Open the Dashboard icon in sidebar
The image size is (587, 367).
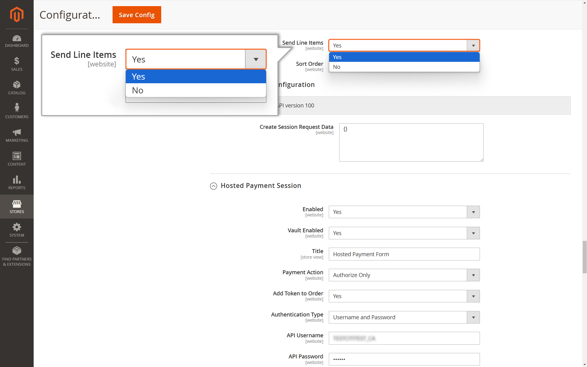point(17,41)
